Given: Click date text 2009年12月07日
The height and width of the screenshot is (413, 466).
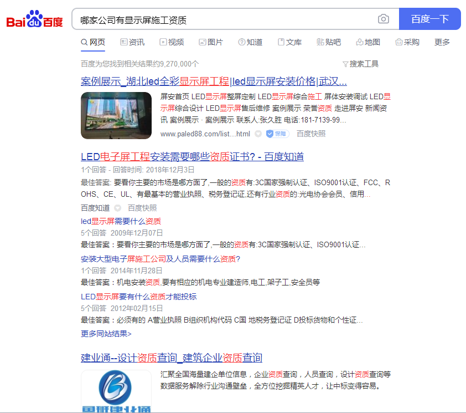Looking at the screenshot, I should point(137,233).
